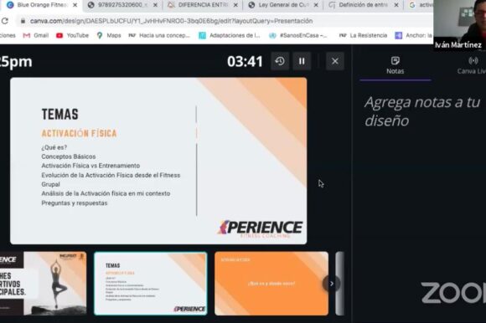Select the TEMAS slide thumbnail

[151, 284]
